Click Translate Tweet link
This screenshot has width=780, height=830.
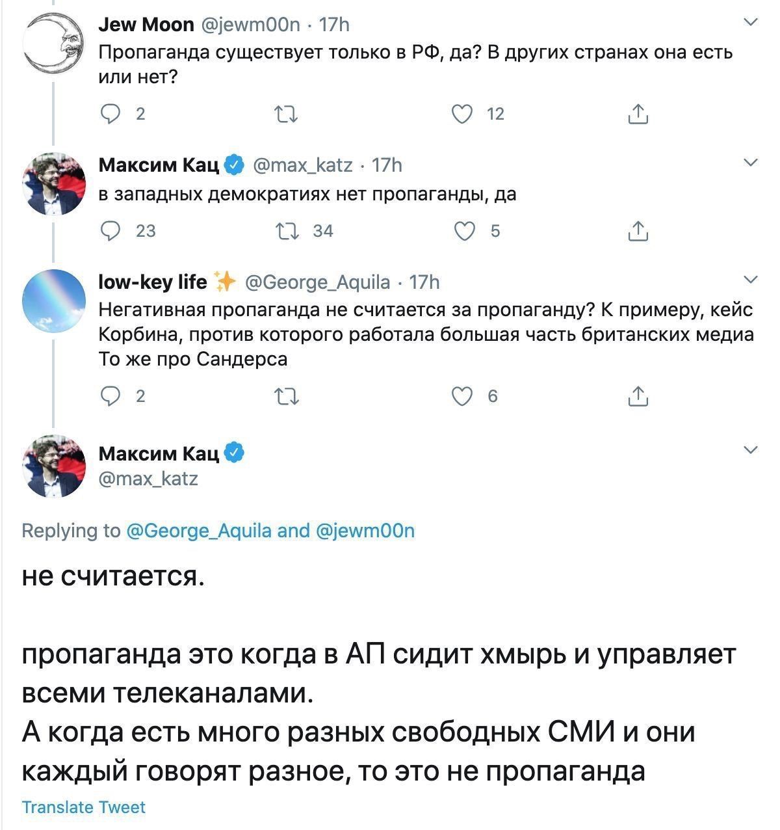84,807
